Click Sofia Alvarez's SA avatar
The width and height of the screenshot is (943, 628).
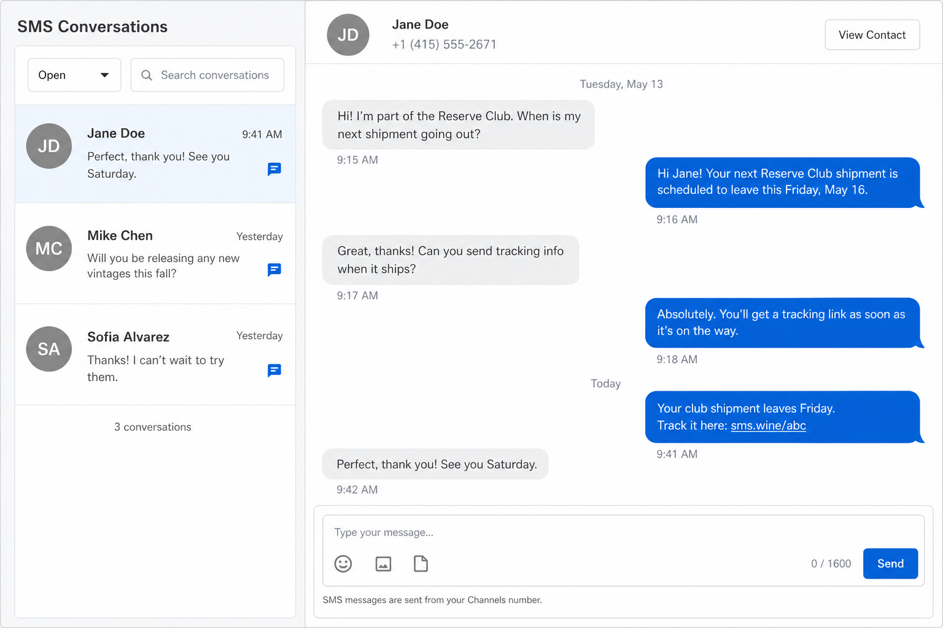tap(49, 349)
